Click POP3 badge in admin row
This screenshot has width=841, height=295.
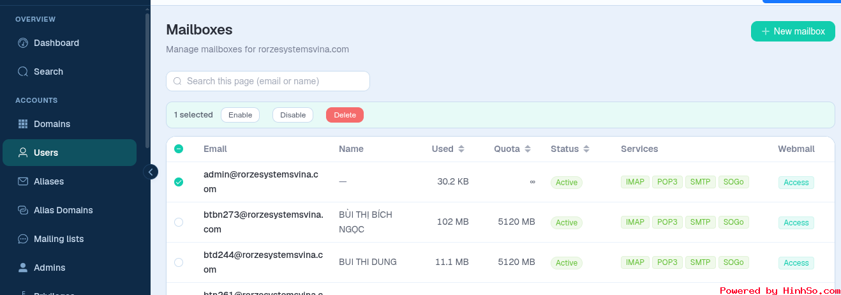[x=667, y=182]
